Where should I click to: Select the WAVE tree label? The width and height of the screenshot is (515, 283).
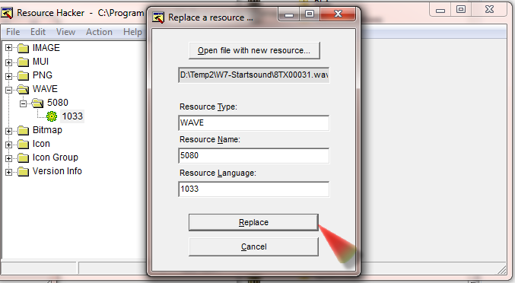45,89
